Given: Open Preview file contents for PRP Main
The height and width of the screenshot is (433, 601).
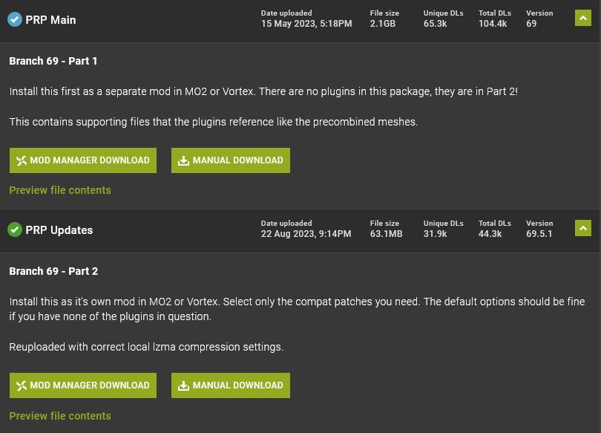Looking at the screenshot, I should (x=60, y=190).
